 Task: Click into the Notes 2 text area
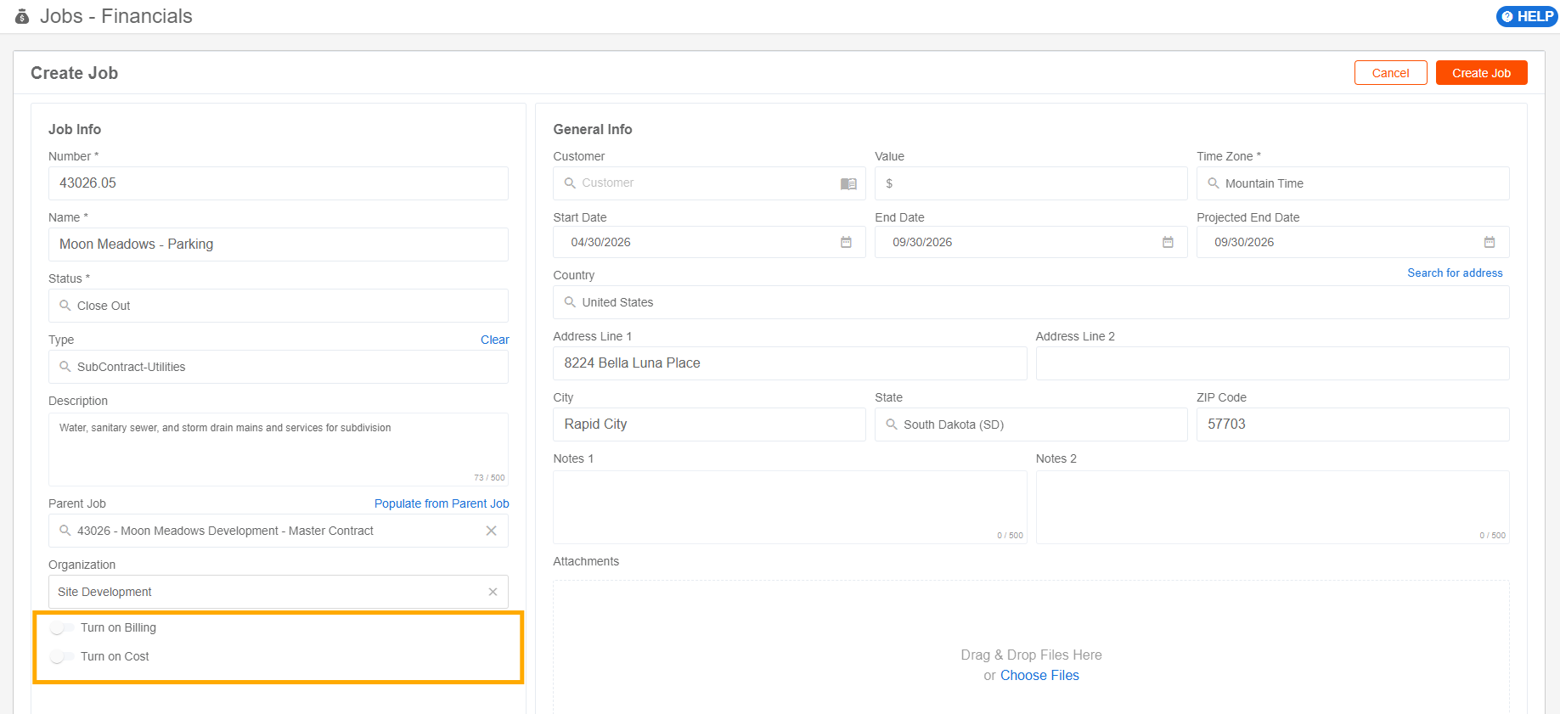pos(1273,507)
